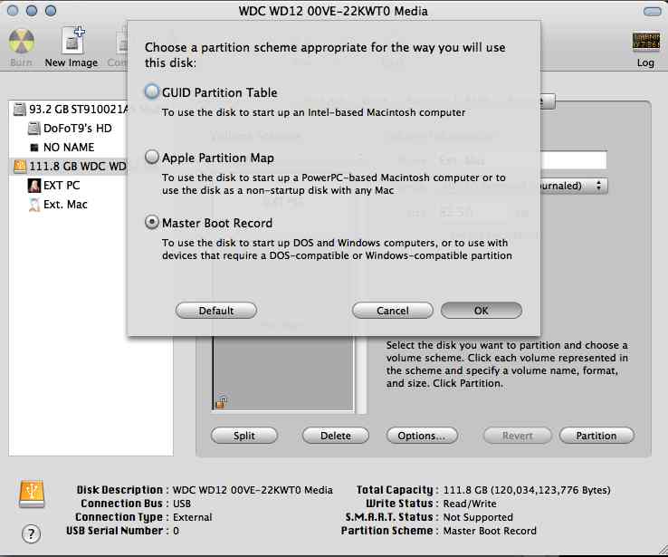The width and height of the screenshot is (668, 557).
Task: Click the partition layout block
Action: pyautogui.click(x=283, y=373)
